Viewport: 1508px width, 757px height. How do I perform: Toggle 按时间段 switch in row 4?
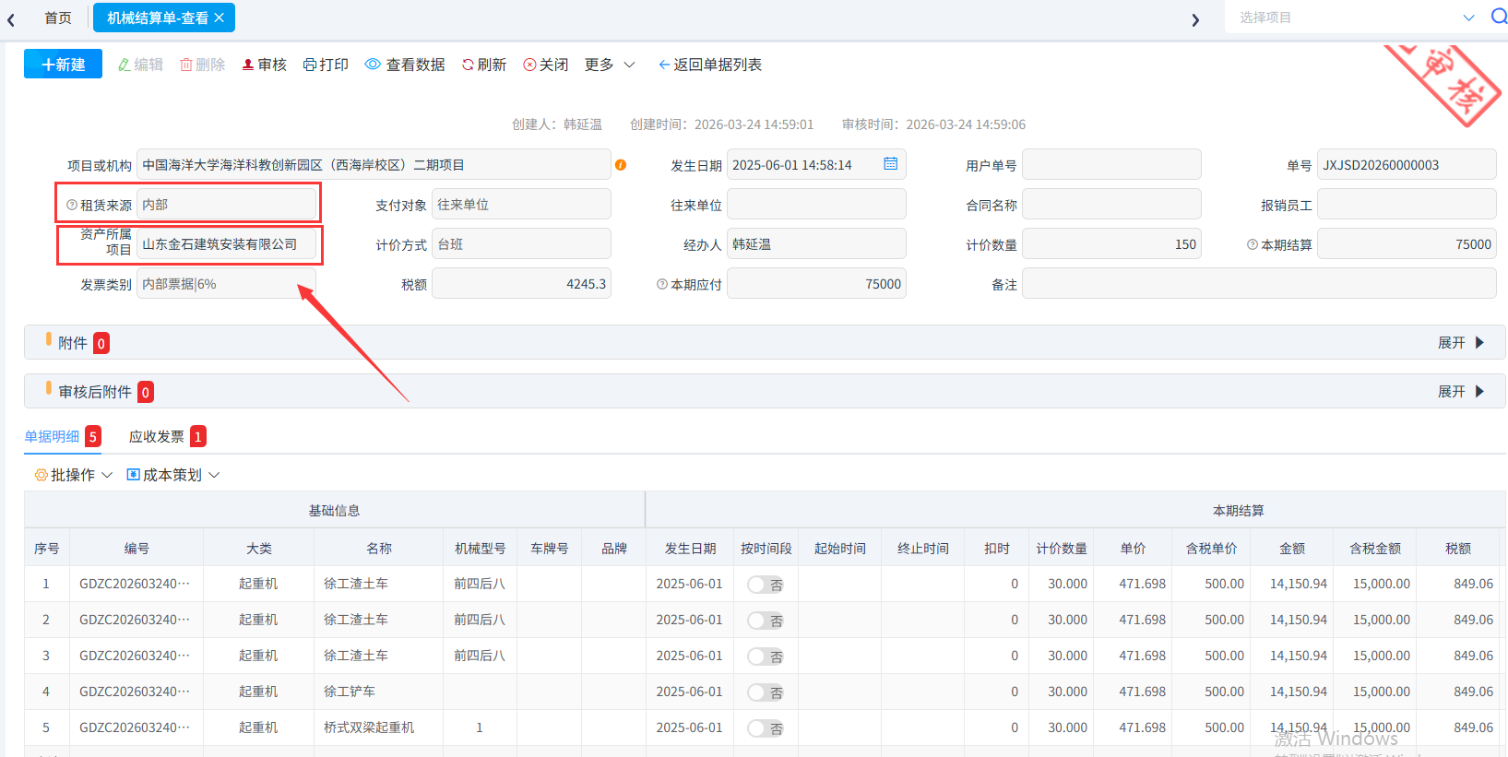click(766, 692)
